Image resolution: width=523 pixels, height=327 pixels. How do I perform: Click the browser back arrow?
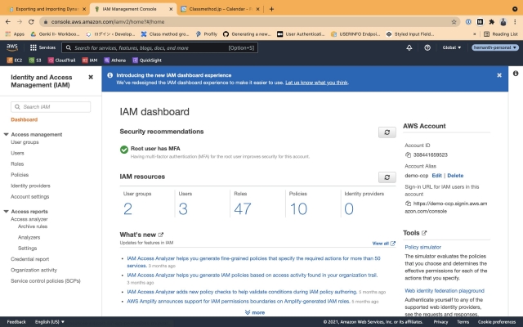pyautogui.click(x=8, y=22)
